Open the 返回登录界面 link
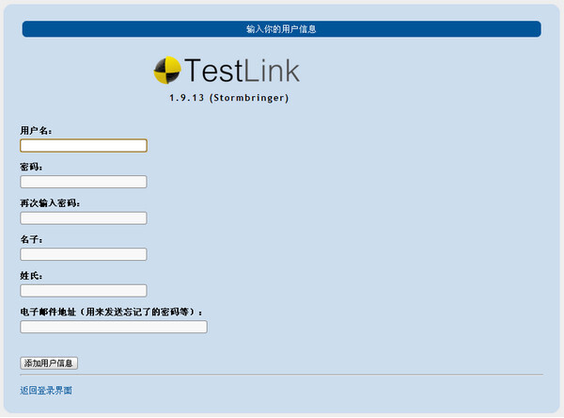 tap(46, 391)
